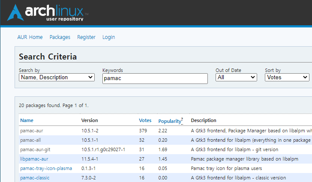Go to the Packages page
The height and width of the screenshot is (182, 312).
click(x=60, y=37)
